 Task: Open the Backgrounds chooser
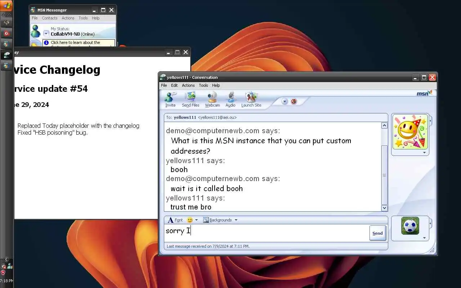(x=218, y=220)
